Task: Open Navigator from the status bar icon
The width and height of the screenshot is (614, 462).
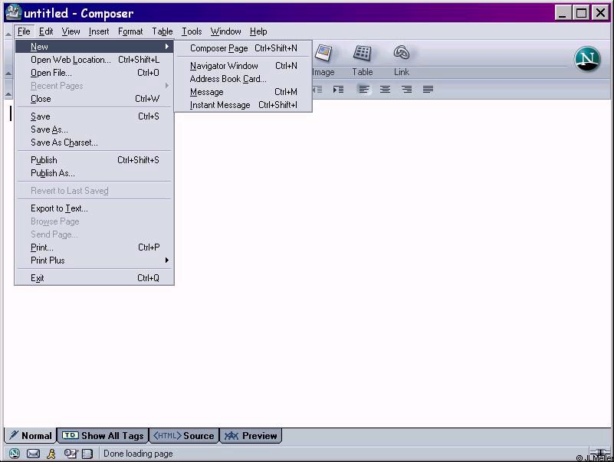Action: 15,454
